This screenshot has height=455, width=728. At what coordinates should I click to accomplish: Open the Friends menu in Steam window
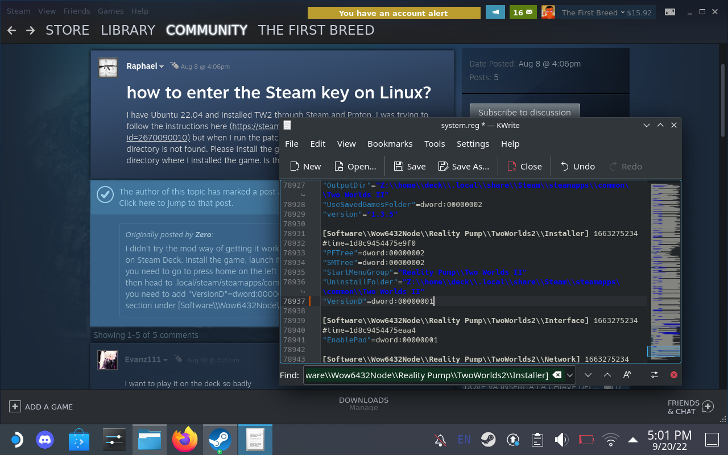(x=77, y=11)
